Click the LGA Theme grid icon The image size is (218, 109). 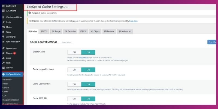click(x=4, y=11)
